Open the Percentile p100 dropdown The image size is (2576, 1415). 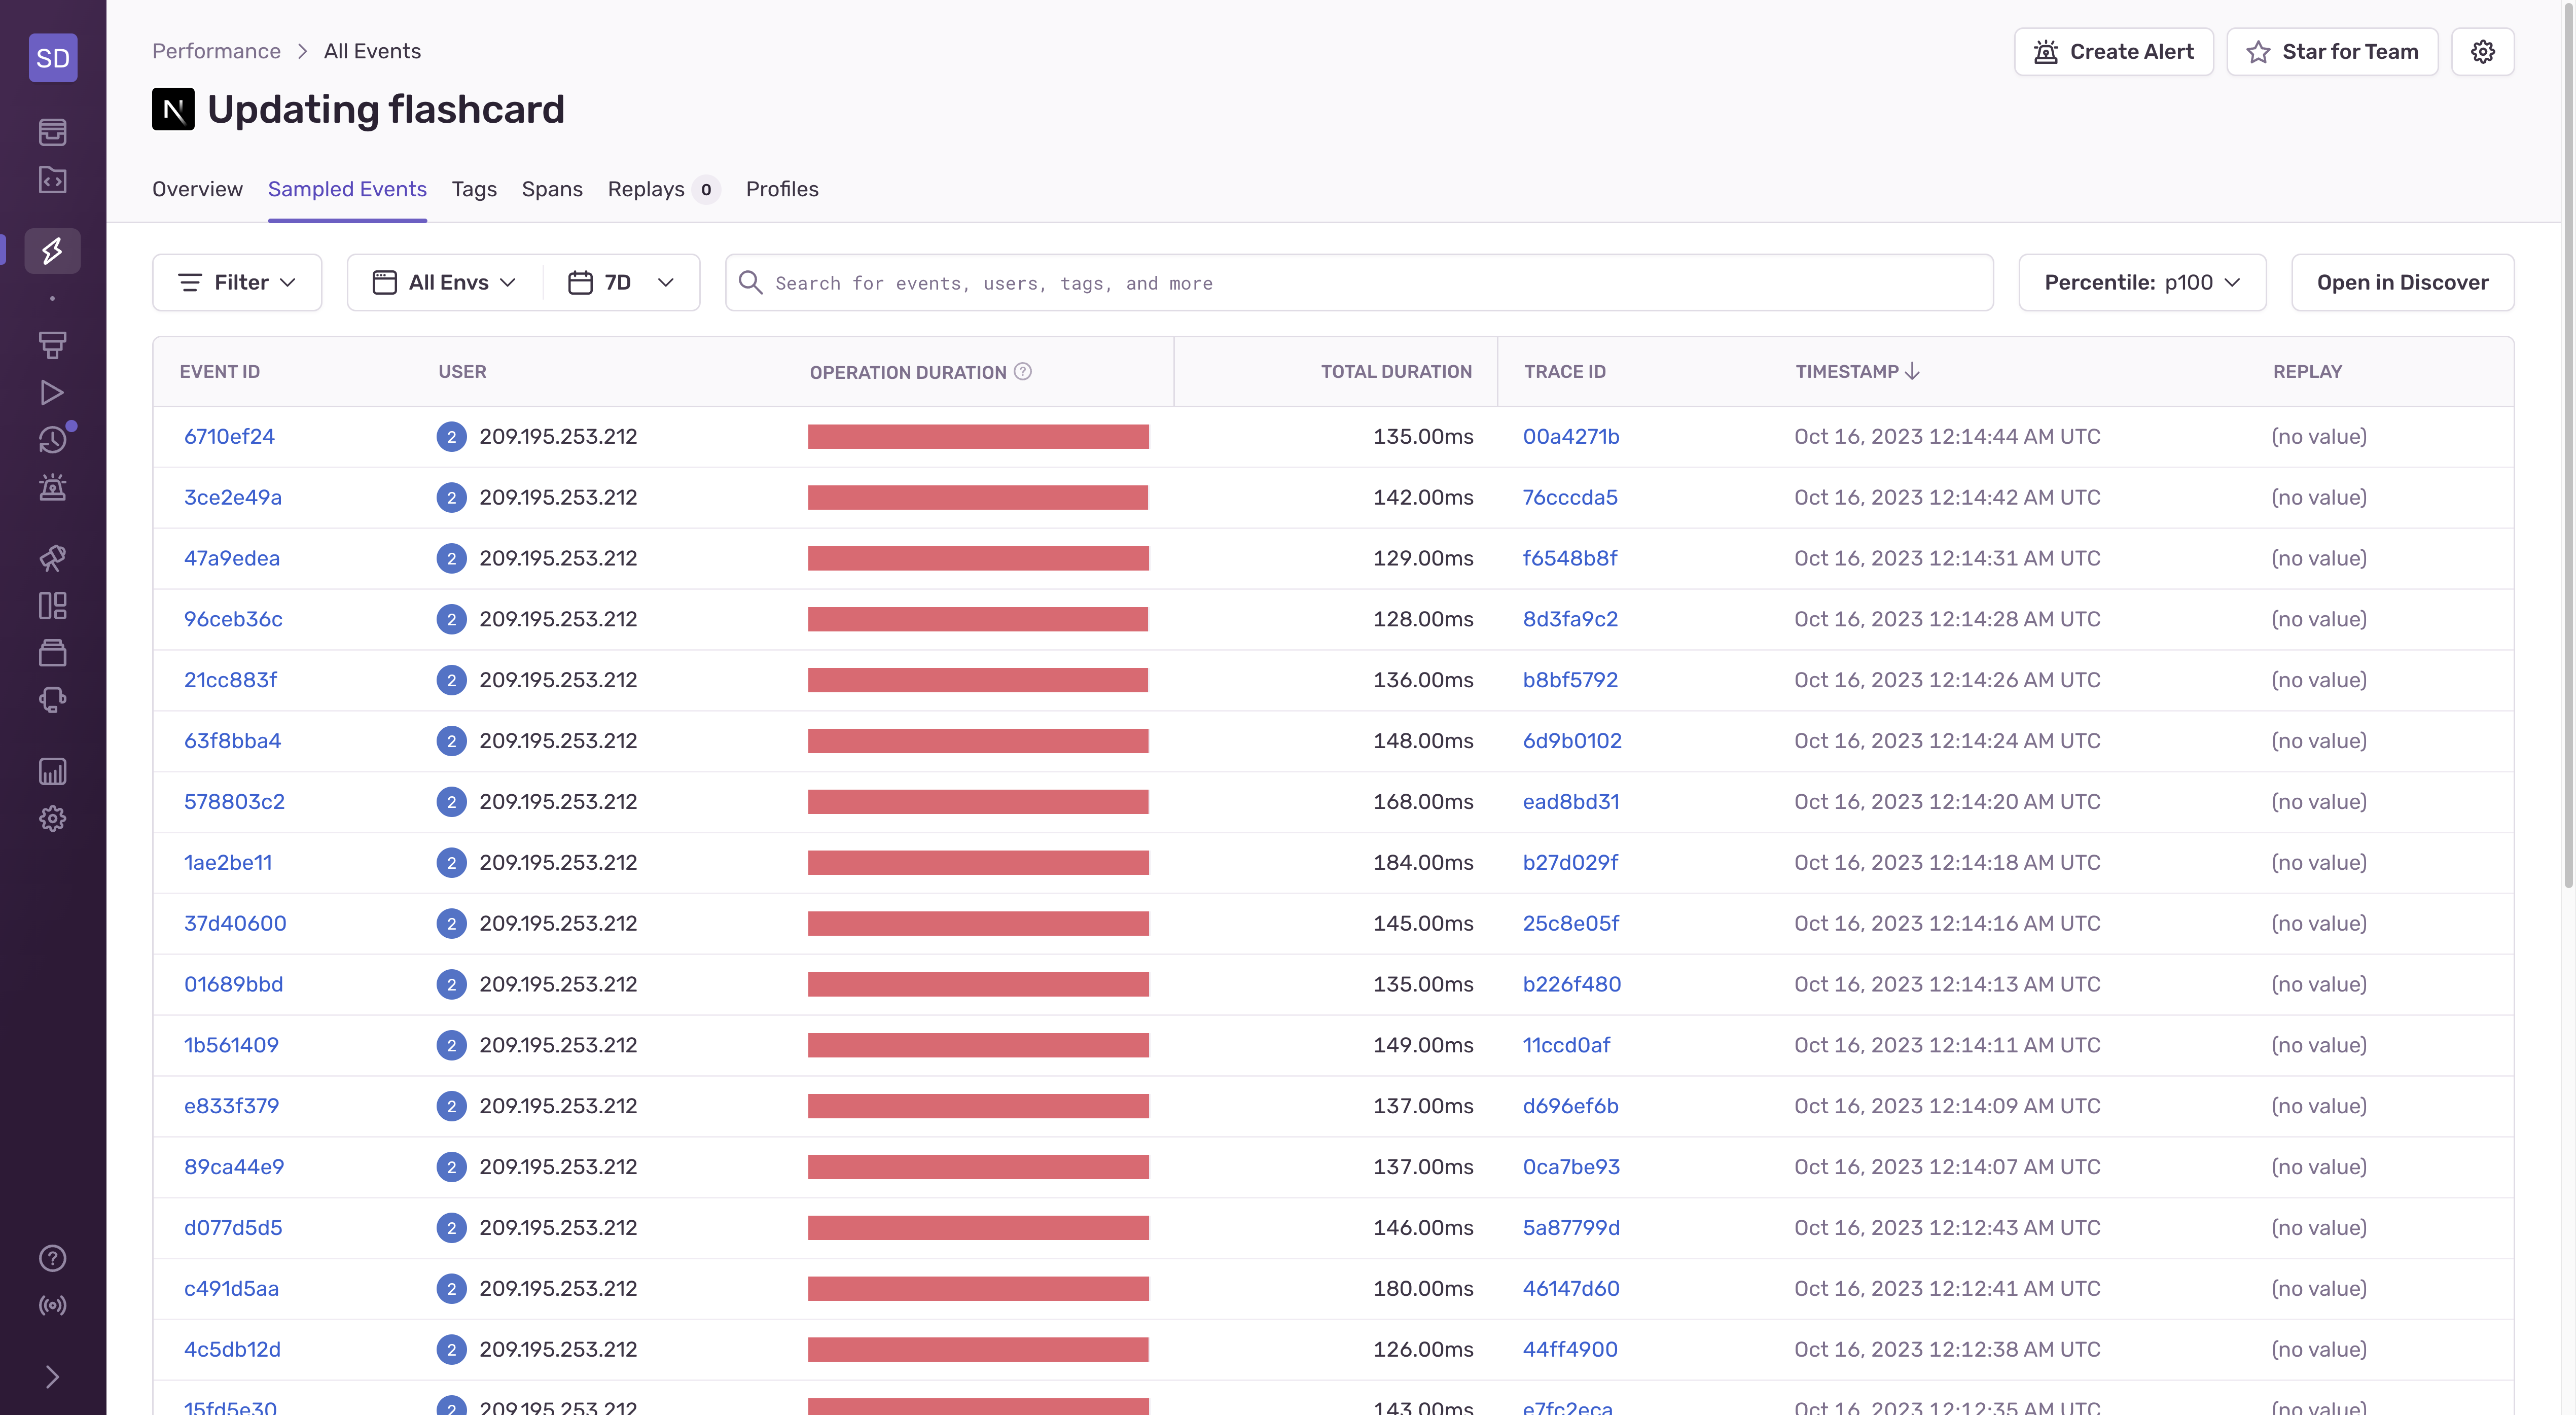coord(2142,283)
